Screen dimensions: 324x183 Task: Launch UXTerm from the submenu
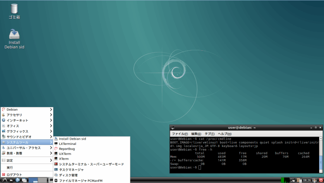92,154
